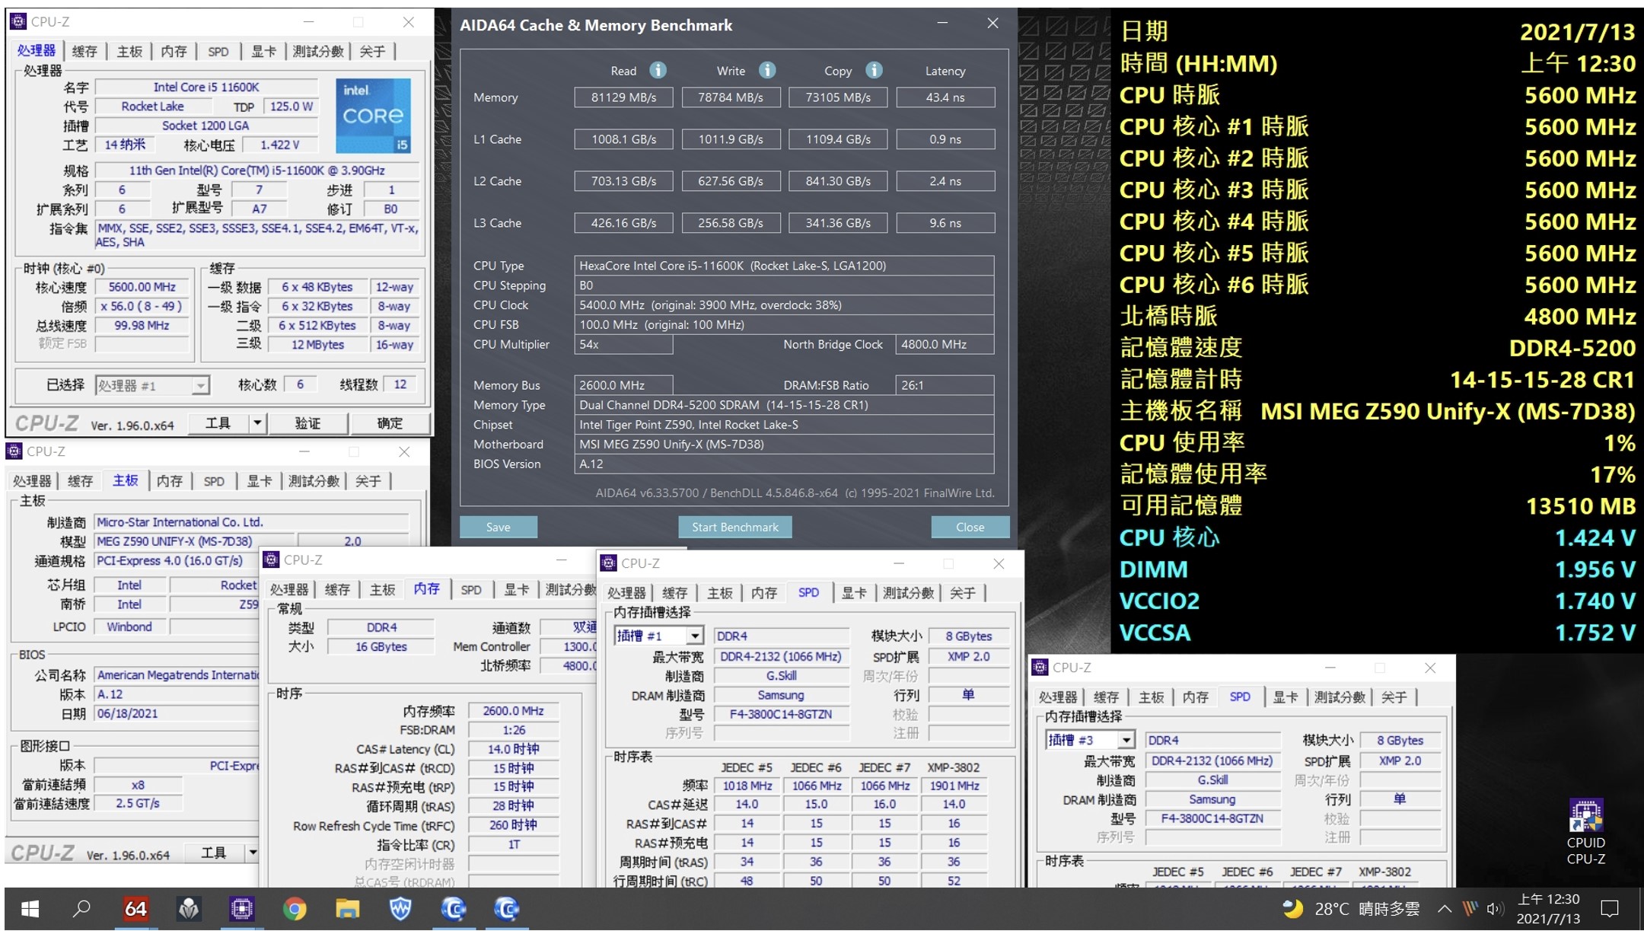Click CPU-Z title icon of processor window
Image resolution: width=1644 pixels, height=931 pixels.
click(x=18, y=21)
